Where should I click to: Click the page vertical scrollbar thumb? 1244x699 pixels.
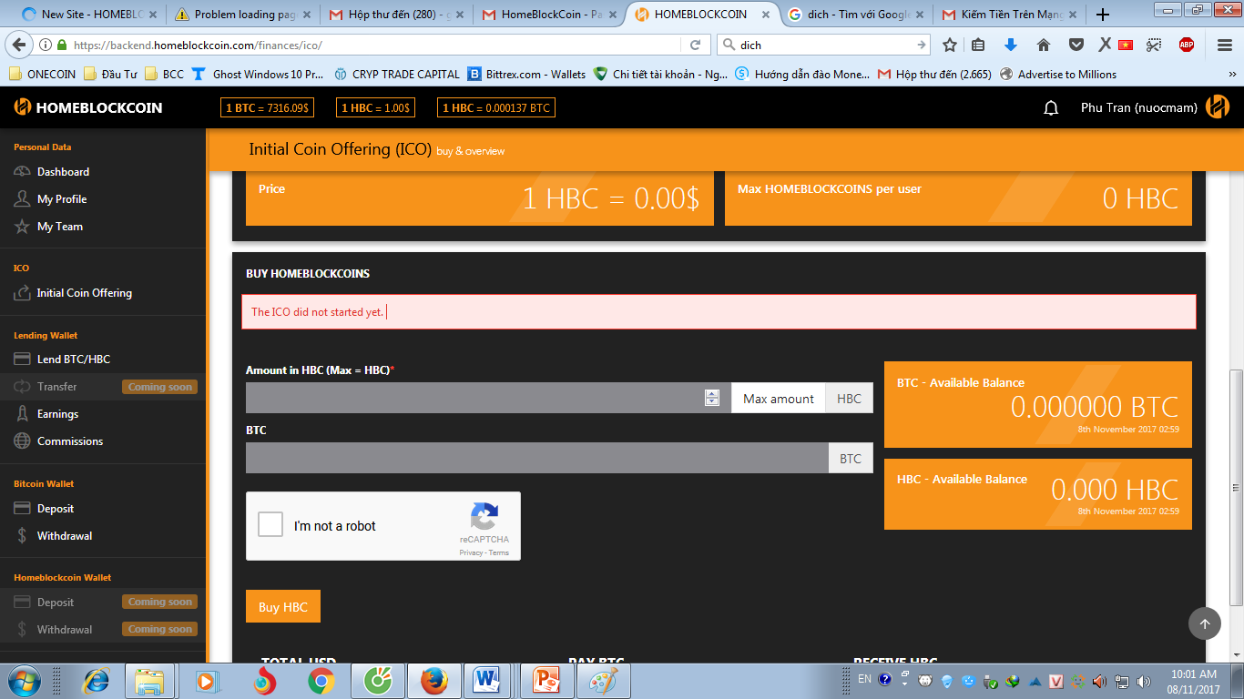(1236, 487)
